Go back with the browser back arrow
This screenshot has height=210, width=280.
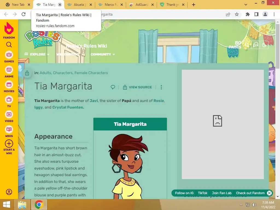[x=6, y=14]
